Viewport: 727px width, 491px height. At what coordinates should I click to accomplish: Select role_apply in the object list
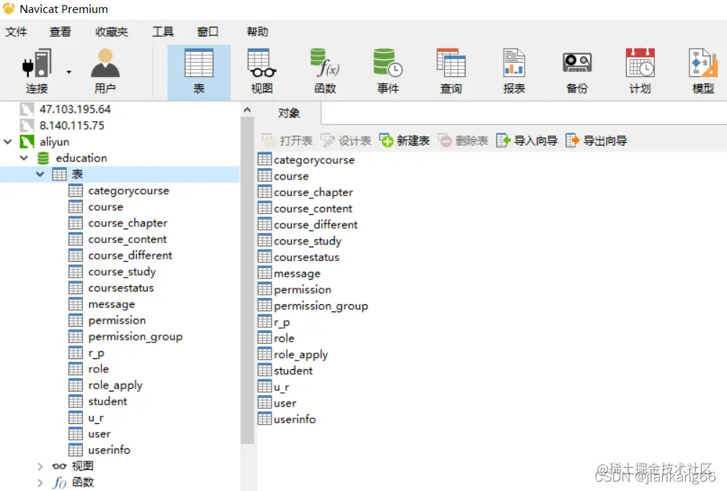pos(300,355)
